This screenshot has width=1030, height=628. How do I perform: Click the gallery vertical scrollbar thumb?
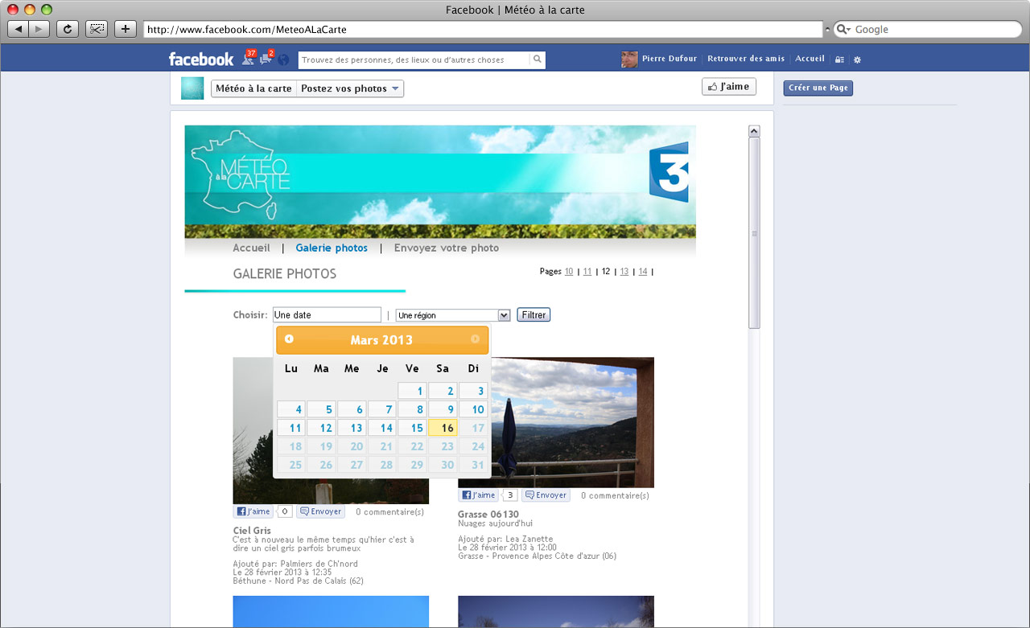[x=754, y=233]
